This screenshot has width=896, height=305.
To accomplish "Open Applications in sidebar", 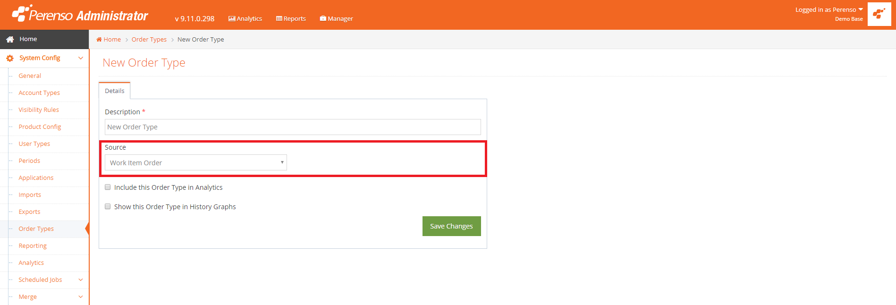I will pyautogui.click(x=36, y=178).
